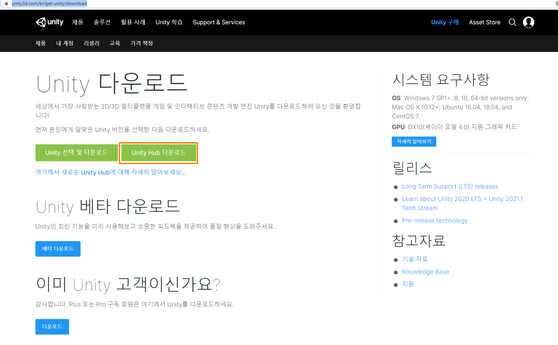The image size is (558, 345).
Task: Click Unity Hub 다운로드 button
Action: 158,153
